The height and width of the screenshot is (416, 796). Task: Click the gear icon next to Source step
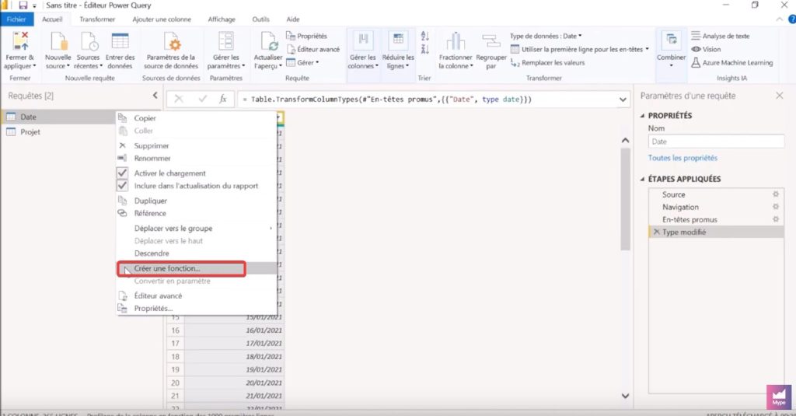[776, 194]
